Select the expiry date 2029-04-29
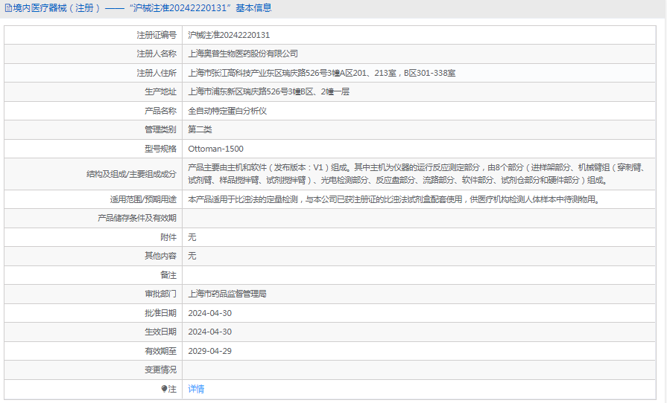Screen dimensions: 667x403 click(209, 351)
